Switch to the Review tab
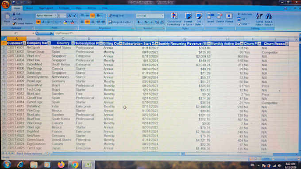The height and width of the screenshot is (169, 301). [x=92, y=8]
